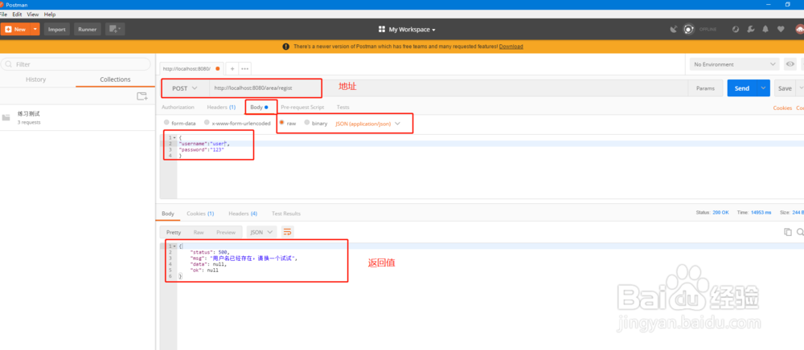Screen dimensions: 804x350
Task: Open the Pre-request Script tab
Action: point(302,108)
